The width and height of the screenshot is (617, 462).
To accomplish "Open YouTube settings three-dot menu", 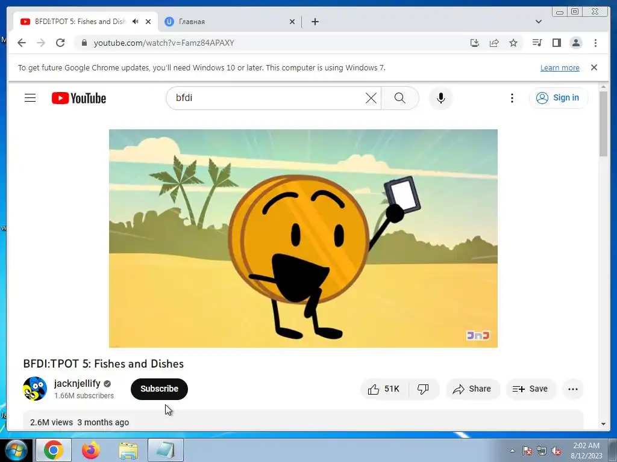I will 512,98.
